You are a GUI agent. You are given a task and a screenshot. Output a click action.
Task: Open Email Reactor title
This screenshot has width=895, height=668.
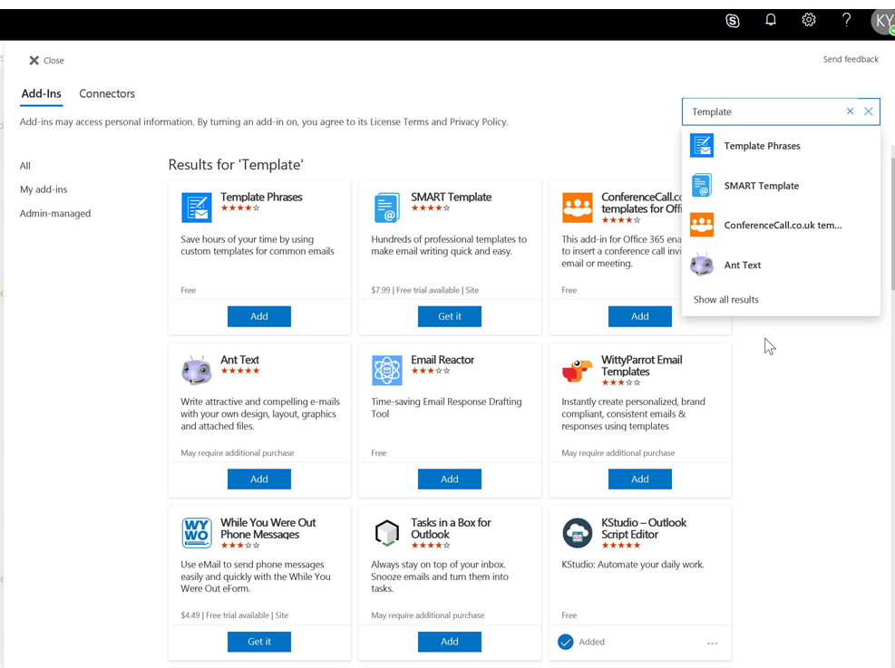[x=443, y=360]
